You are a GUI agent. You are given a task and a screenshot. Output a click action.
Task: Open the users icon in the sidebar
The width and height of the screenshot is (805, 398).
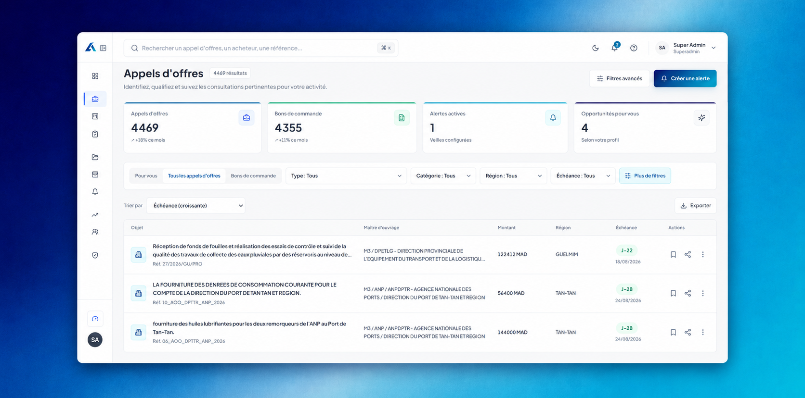(x=95, y=232)
